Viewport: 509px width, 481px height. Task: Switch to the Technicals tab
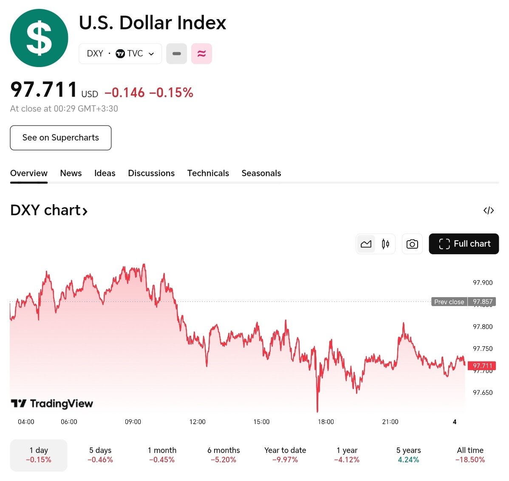208,173
